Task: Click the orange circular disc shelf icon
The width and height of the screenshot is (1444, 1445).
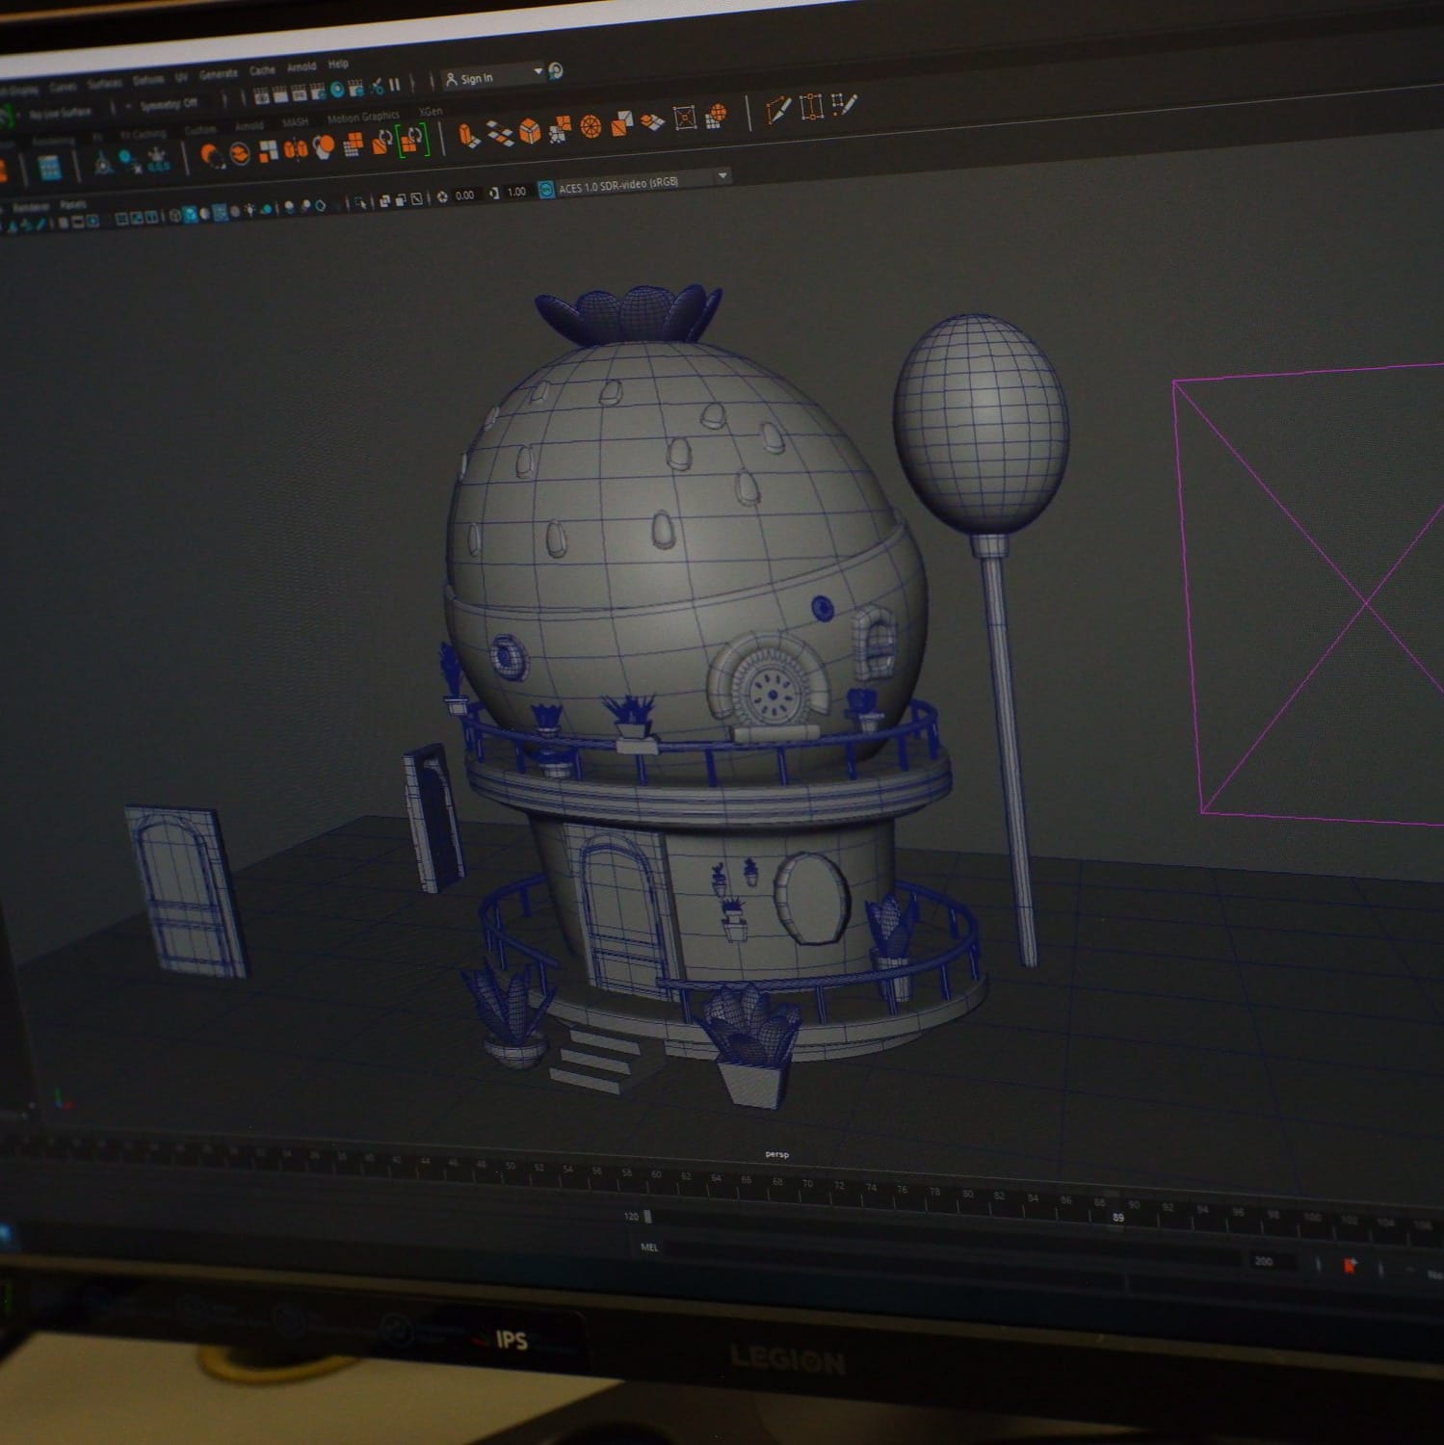Action: tap(591, 126)
